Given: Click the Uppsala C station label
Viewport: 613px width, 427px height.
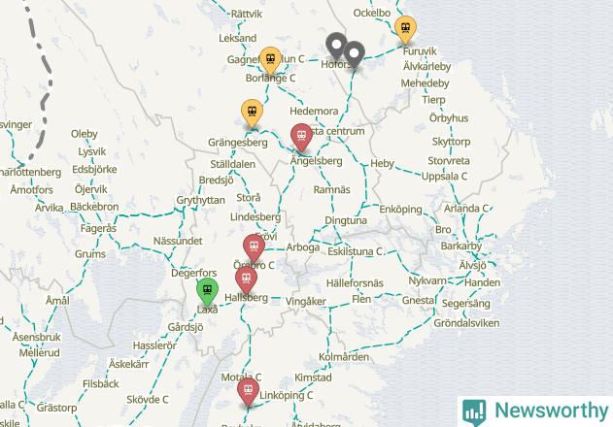Looking at the screenshot, I should coord(445,177).
